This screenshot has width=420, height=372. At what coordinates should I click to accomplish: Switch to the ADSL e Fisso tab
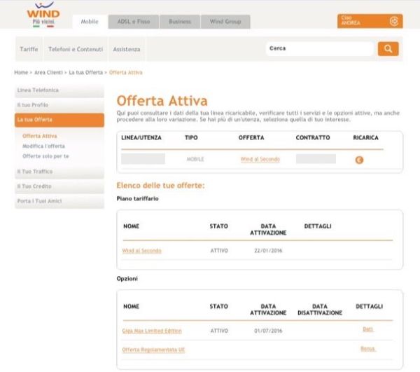[x=134, y=22]
